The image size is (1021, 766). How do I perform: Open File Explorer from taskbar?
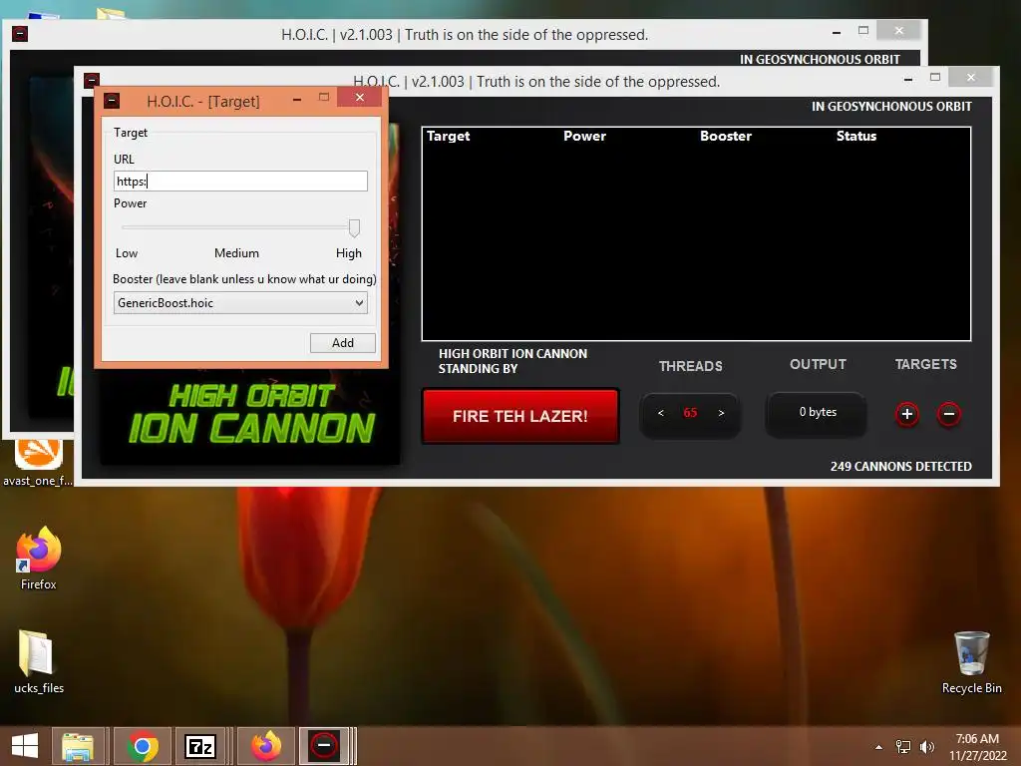[78, 746]
